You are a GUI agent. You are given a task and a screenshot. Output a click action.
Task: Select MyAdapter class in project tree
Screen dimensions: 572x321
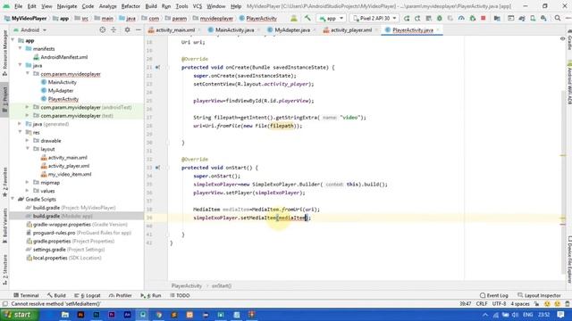point(61,91)
